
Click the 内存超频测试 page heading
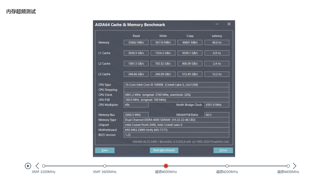[21, 11]
